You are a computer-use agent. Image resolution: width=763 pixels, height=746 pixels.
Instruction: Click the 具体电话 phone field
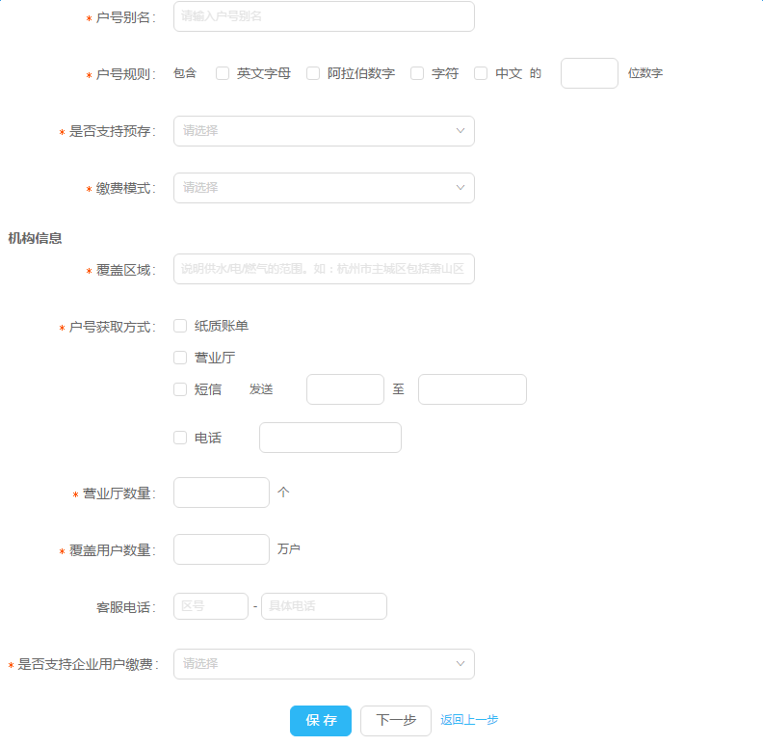pos(324,606)
